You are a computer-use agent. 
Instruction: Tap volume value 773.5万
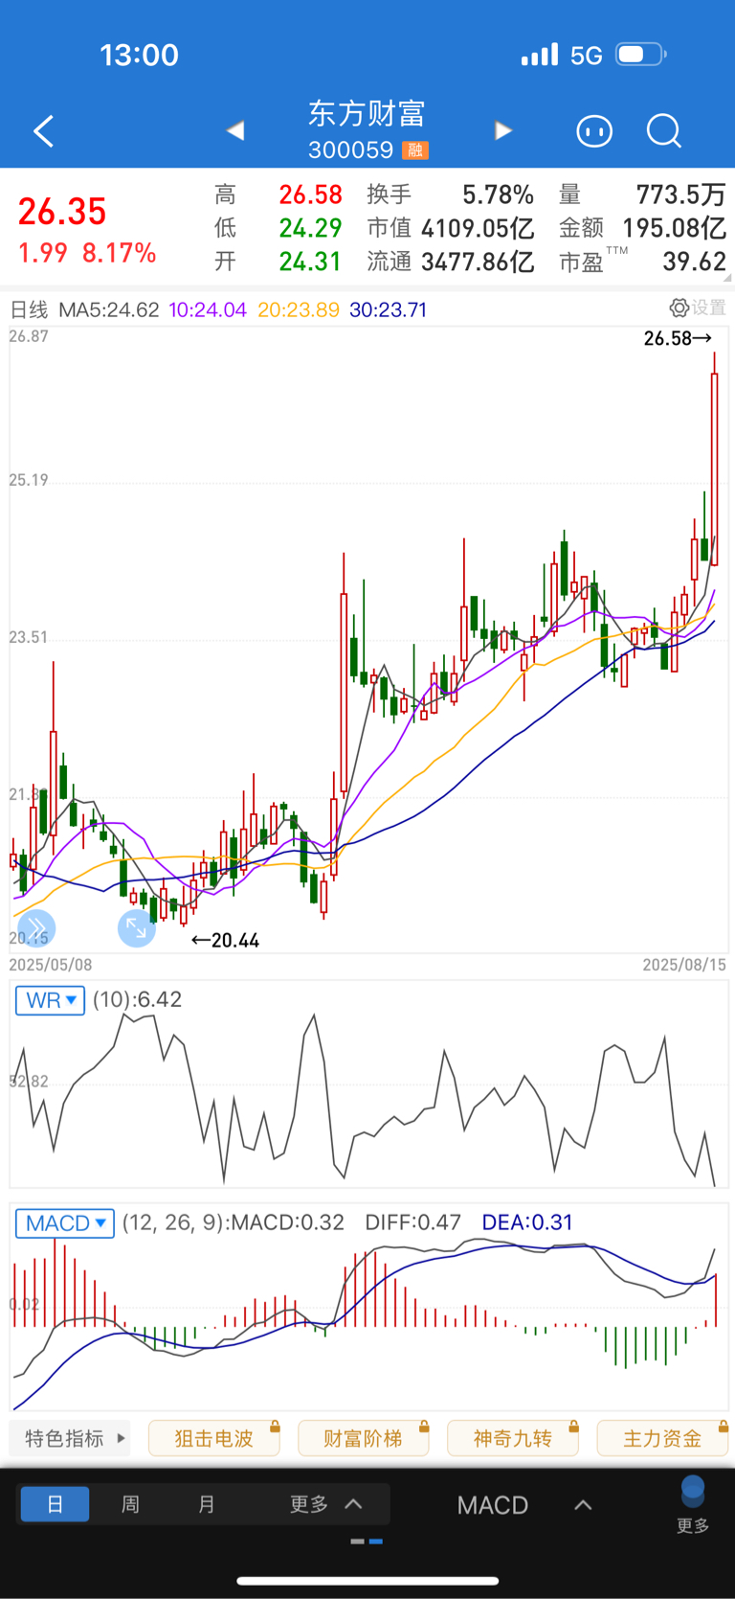tap(680, 194)
